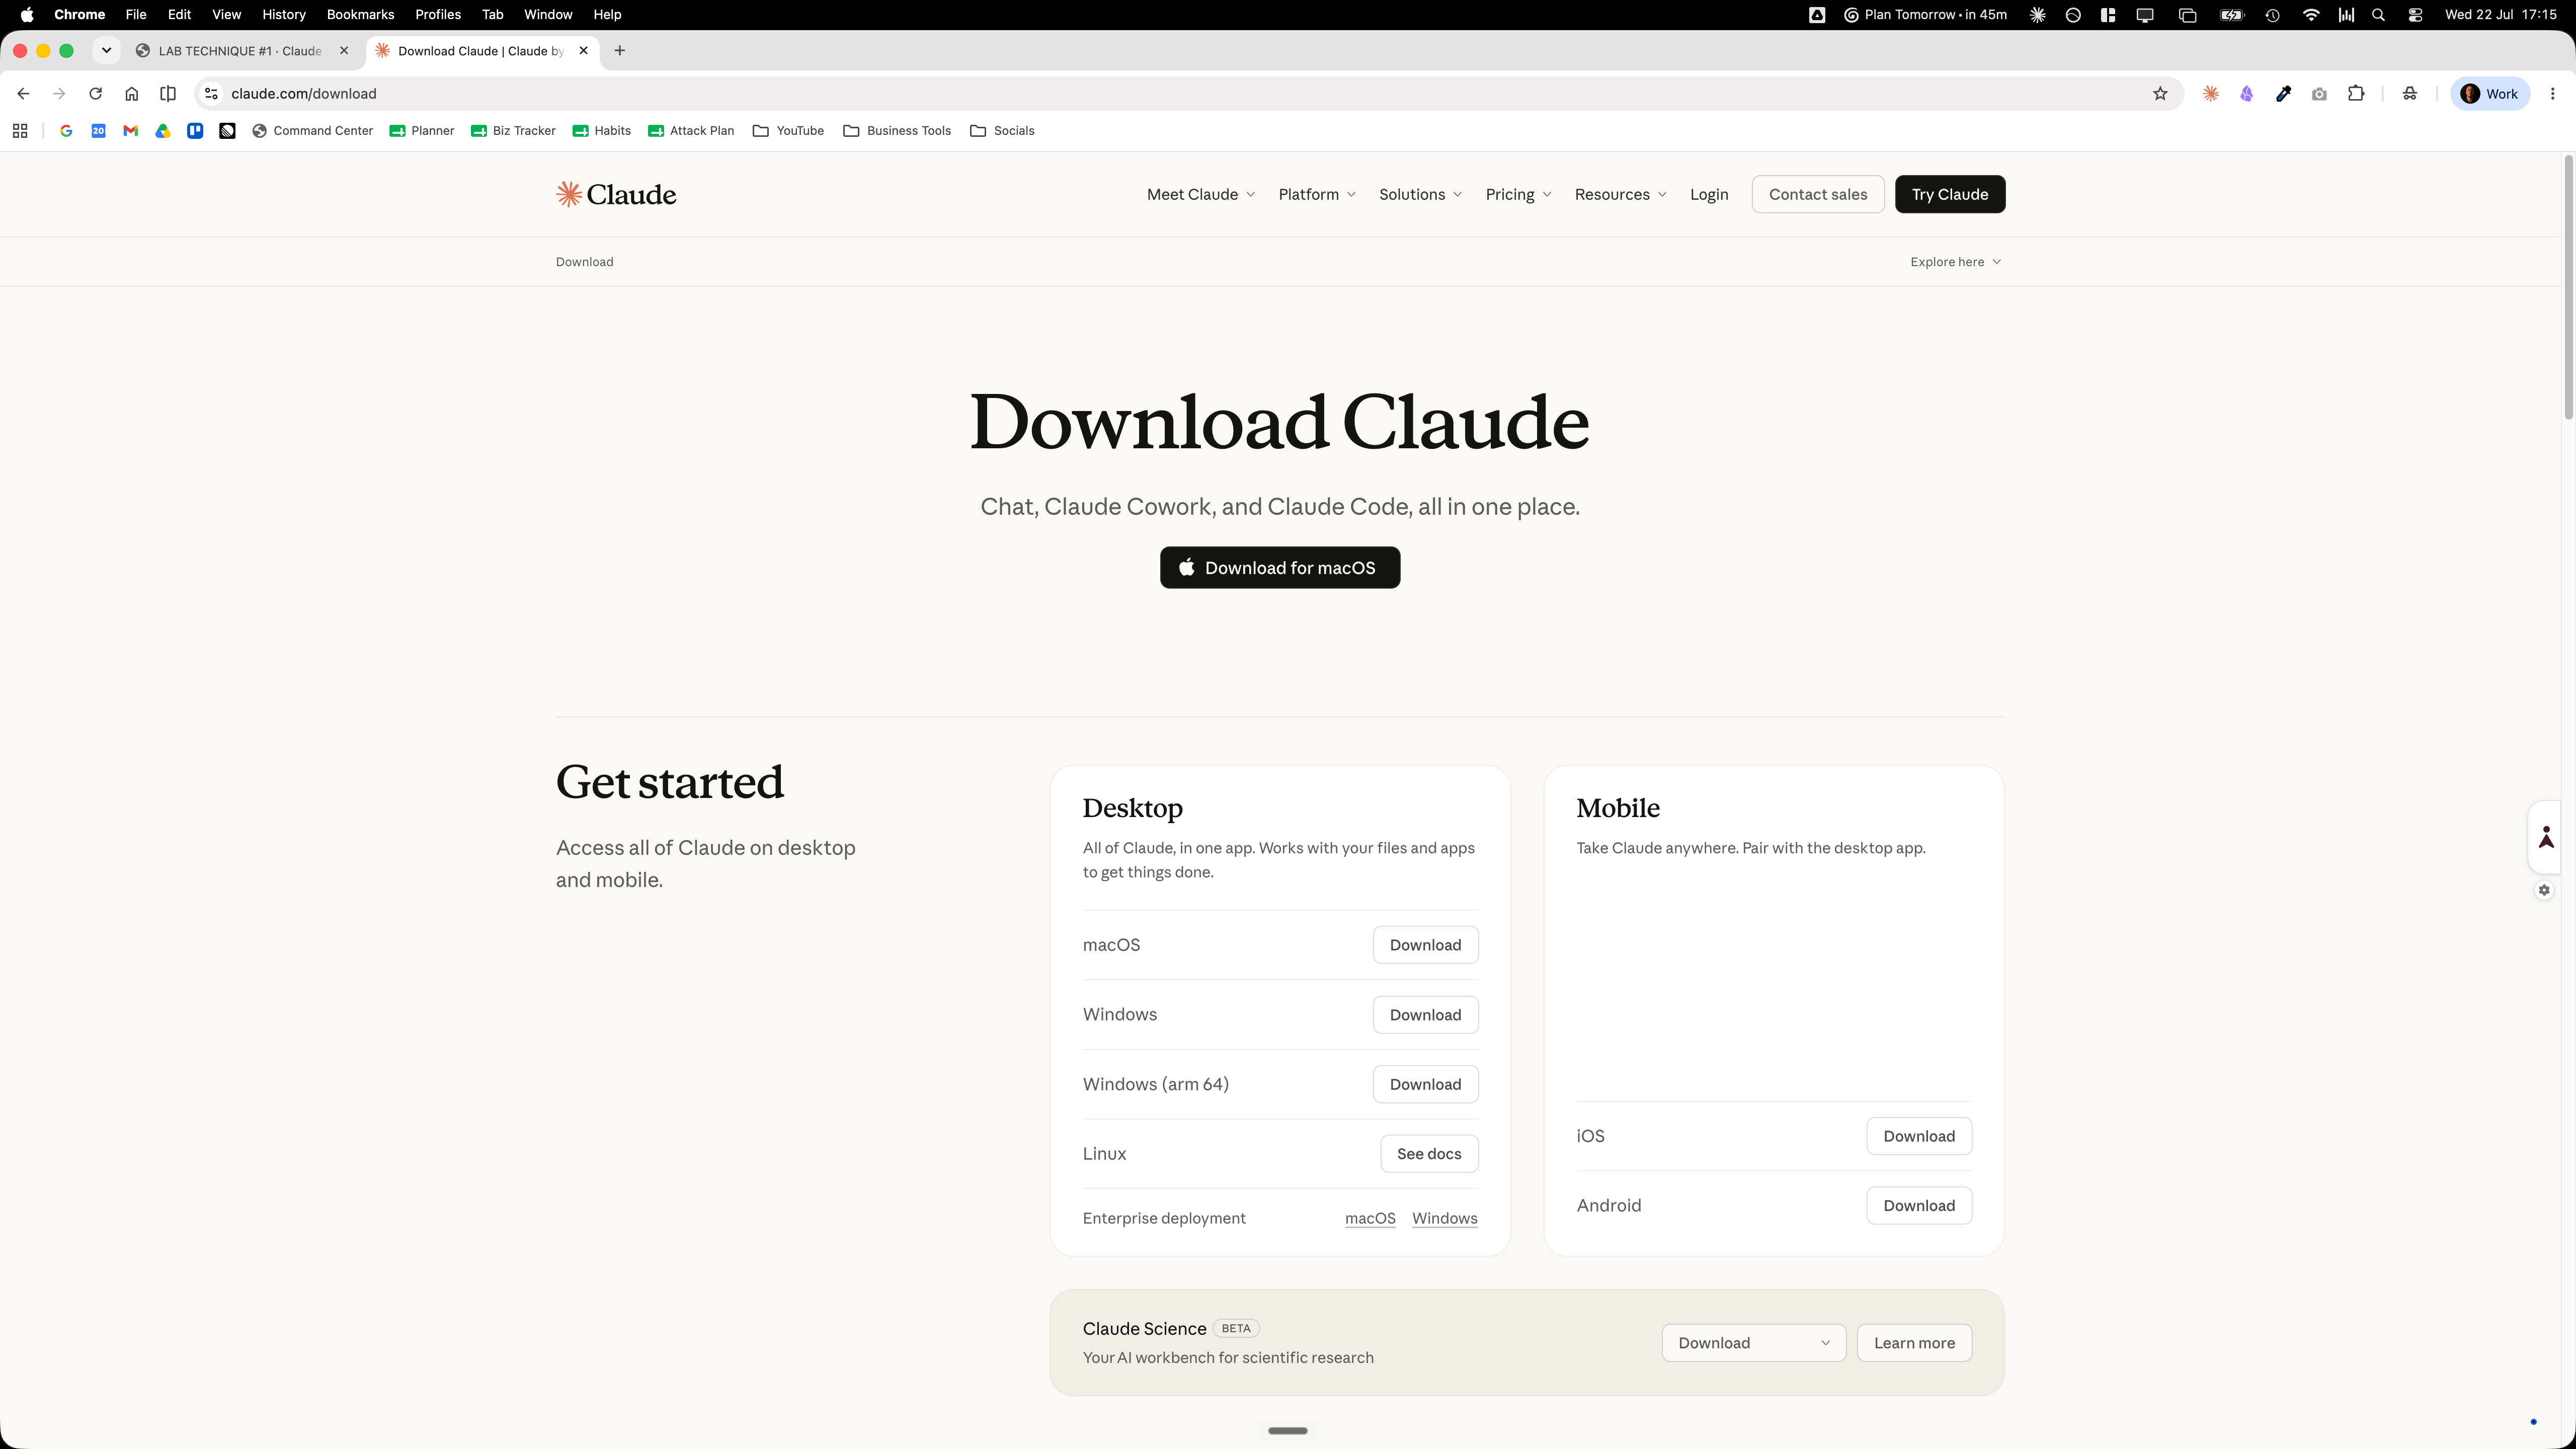This screenshot has height=1449, width=2576.
Task: Click the Download breadcrumb text
Action: (x=584, y=261)
